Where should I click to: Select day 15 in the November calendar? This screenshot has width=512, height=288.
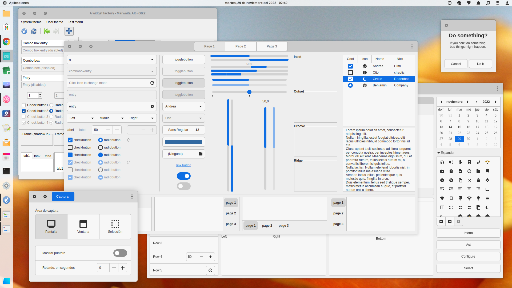[459, 127]
